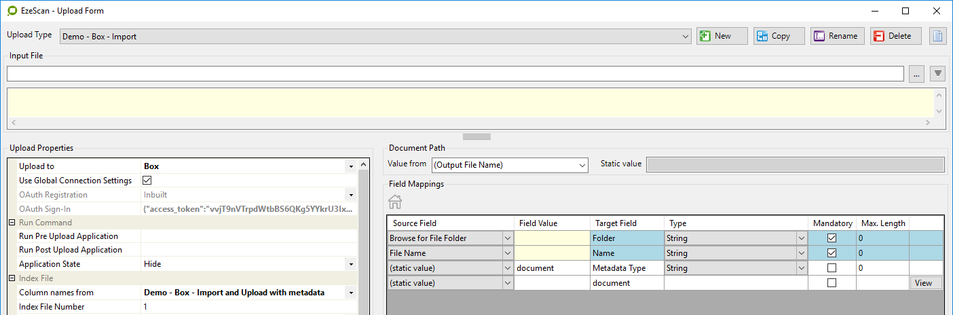Open the document notes icon beside Delete

(937, 36)
